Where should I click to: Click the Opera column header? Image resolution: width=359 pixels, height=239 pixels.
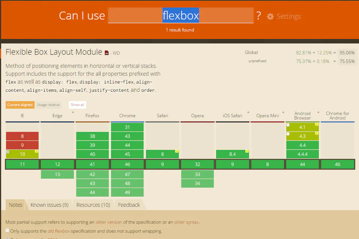pyautogui.click(x=197, y=116)
